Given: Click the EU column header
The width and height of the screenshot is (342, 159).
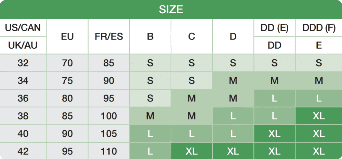Looking at the screenshot, I should point(67,36).
